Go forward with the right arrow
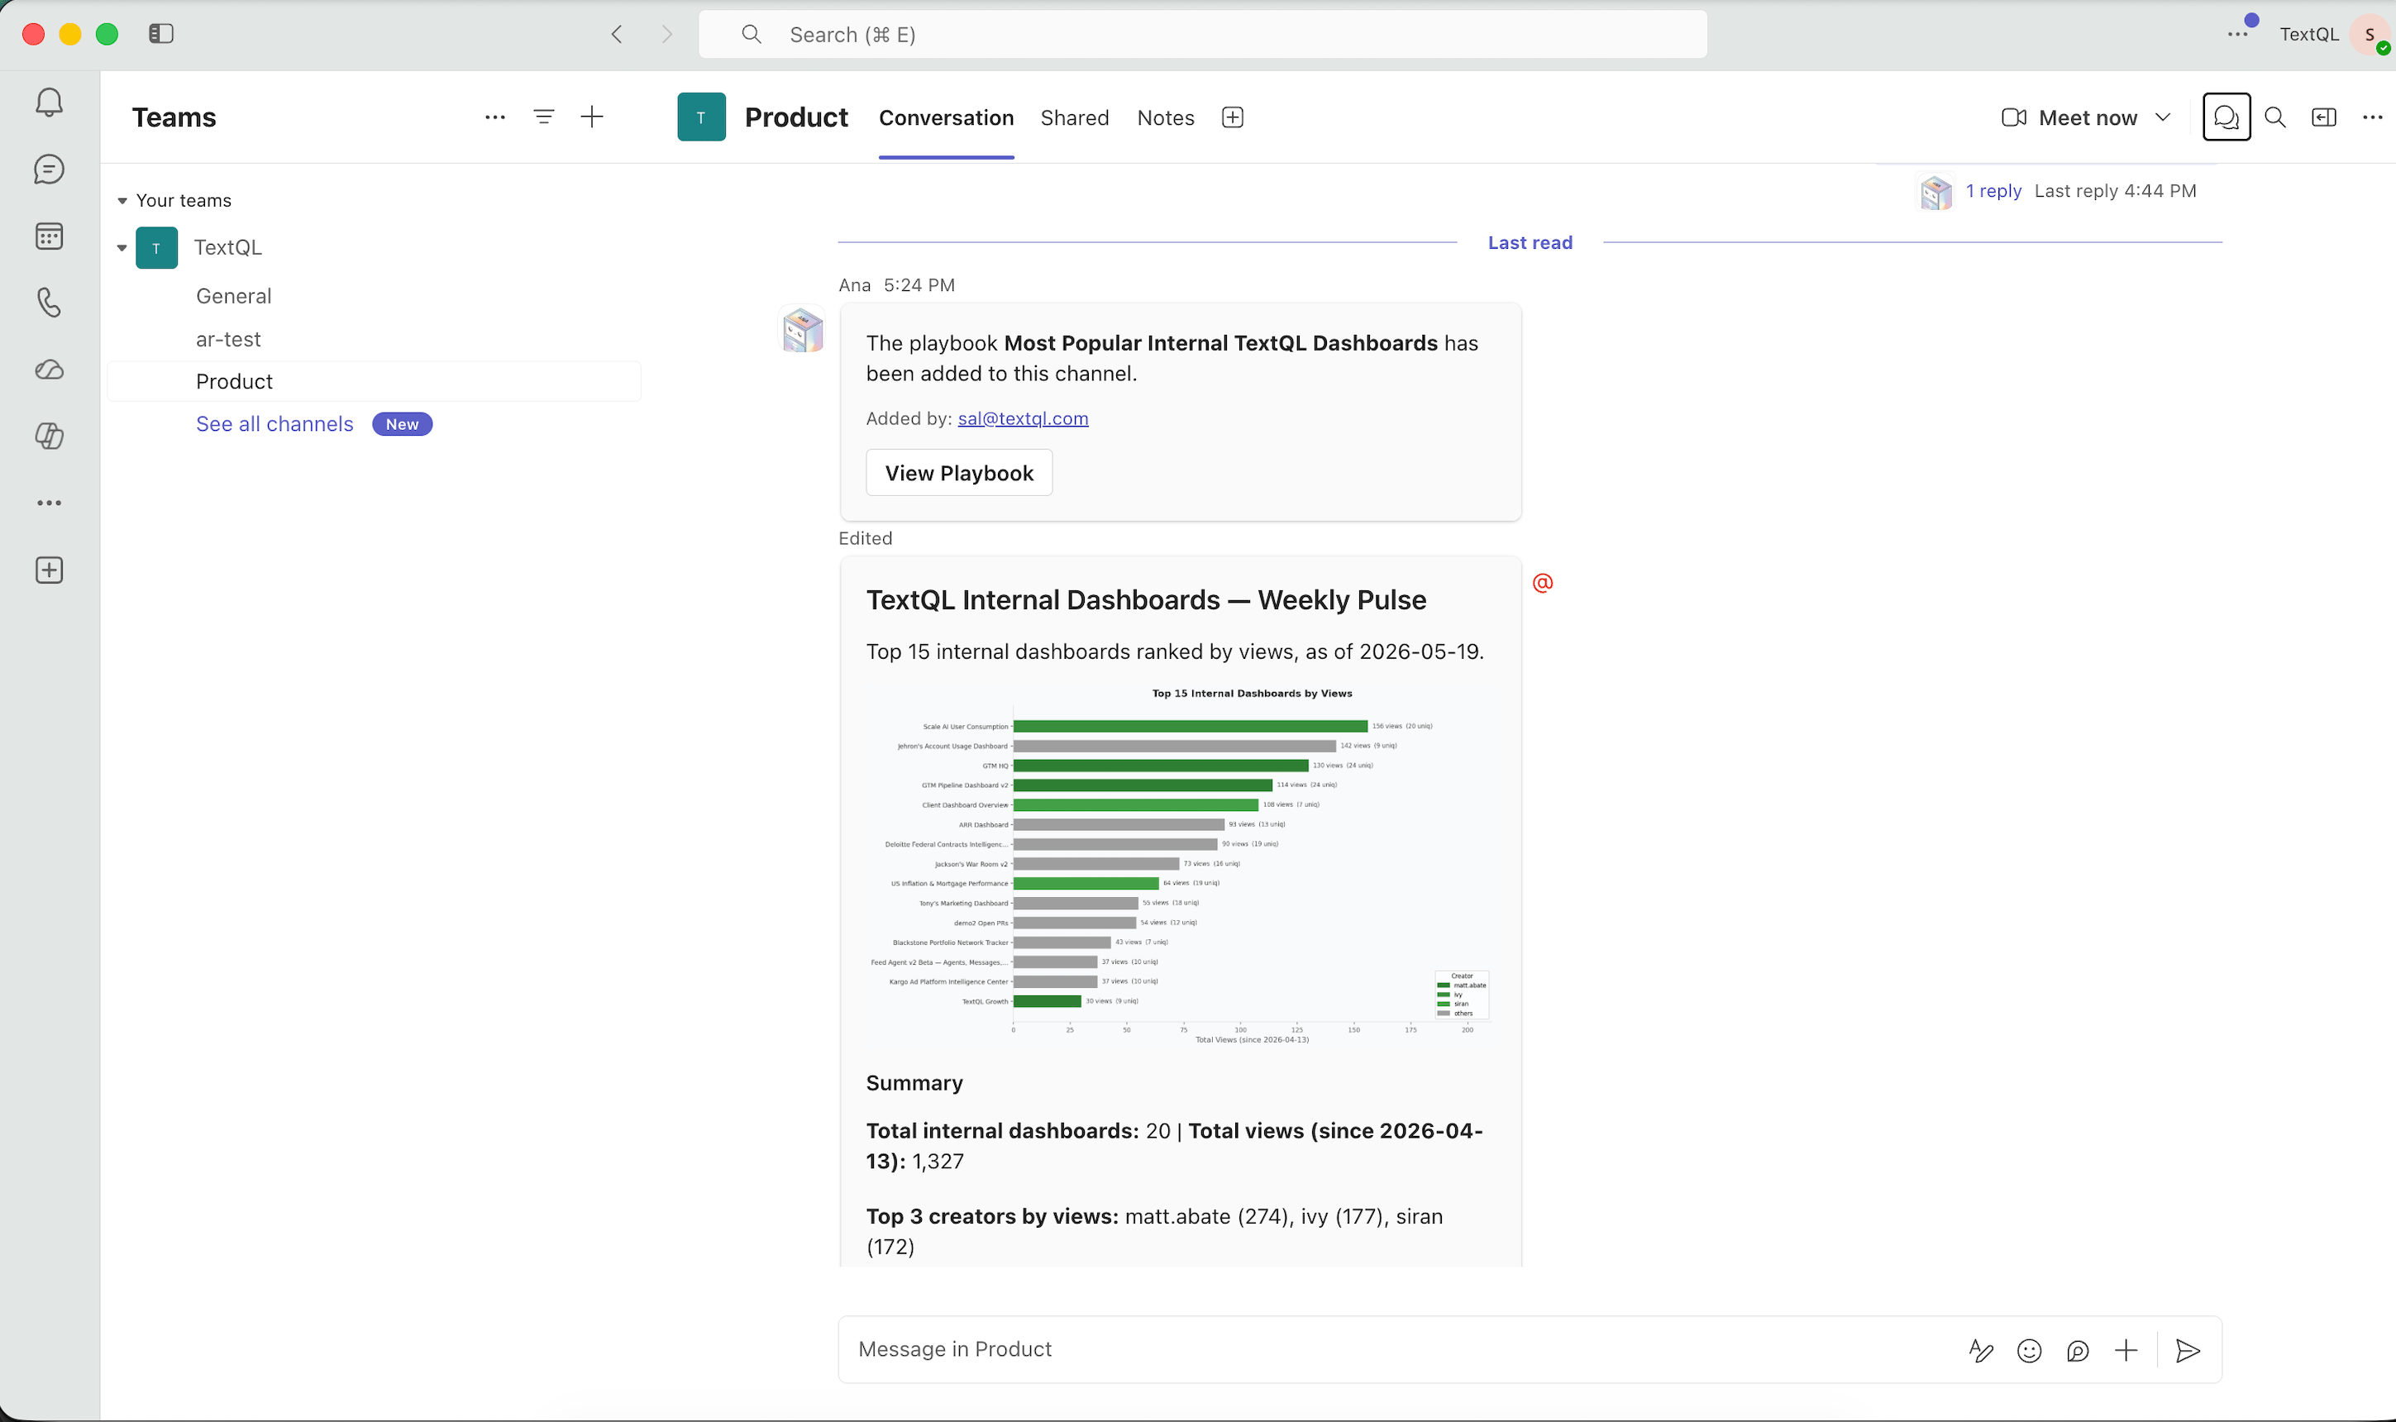Screen dimensions: 2396x1422 [666, 35]
